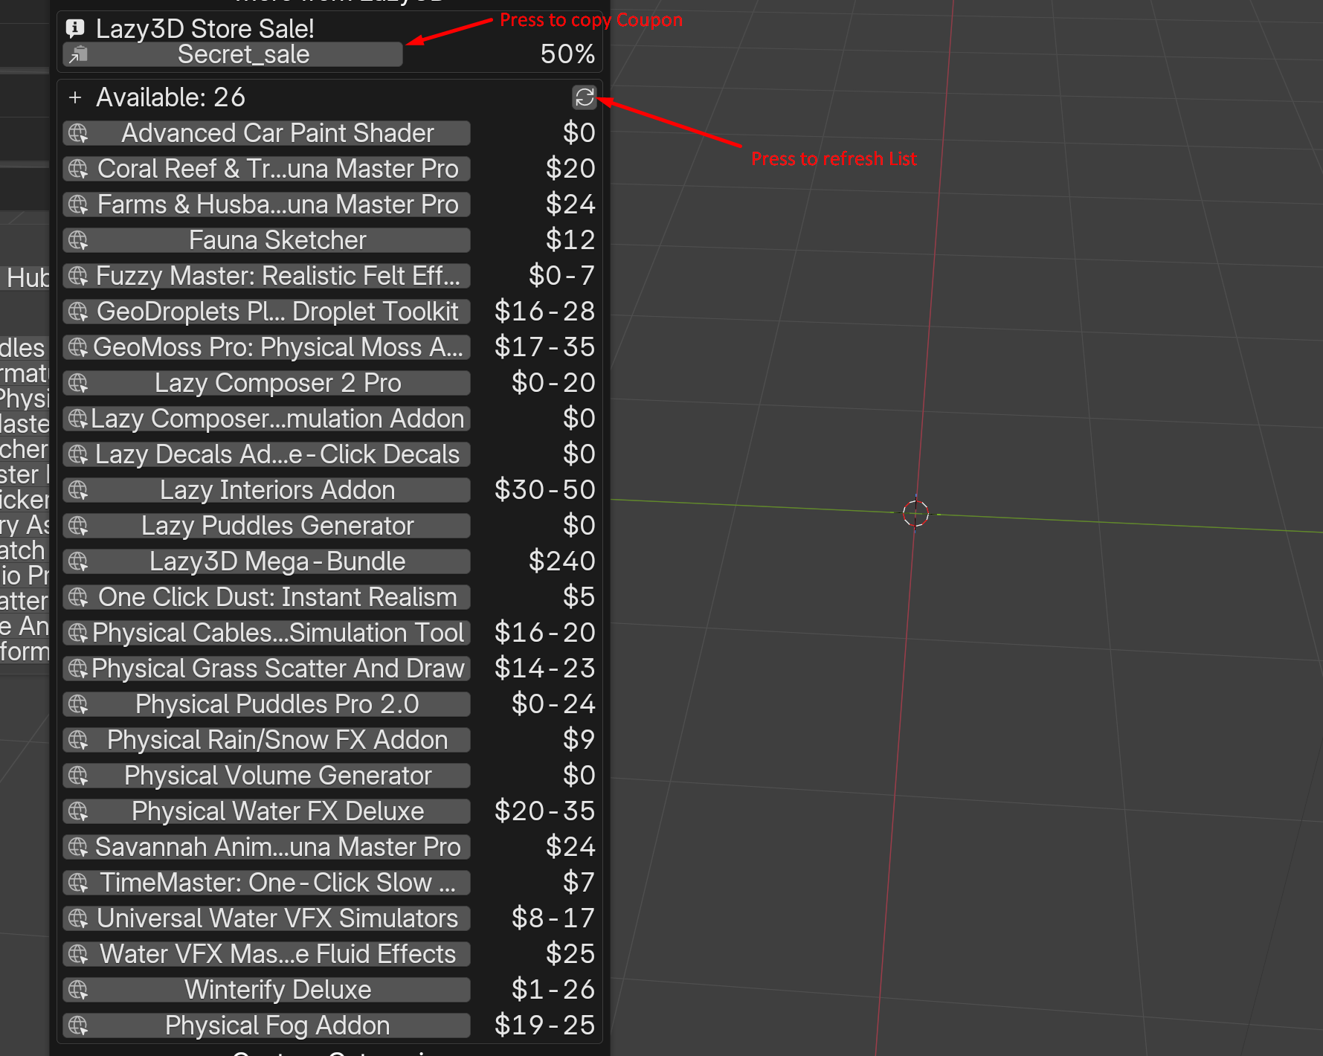Copy the Secret_sale coupon code
1323x1056 pixels.
point(233,54)
